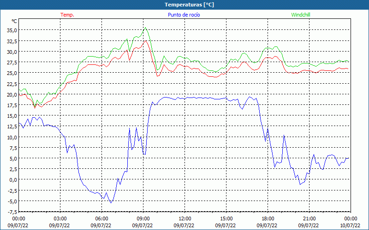The image size is (369, 230).
Task: Click the '32,5' y-axis value
Action: [12, 41]
